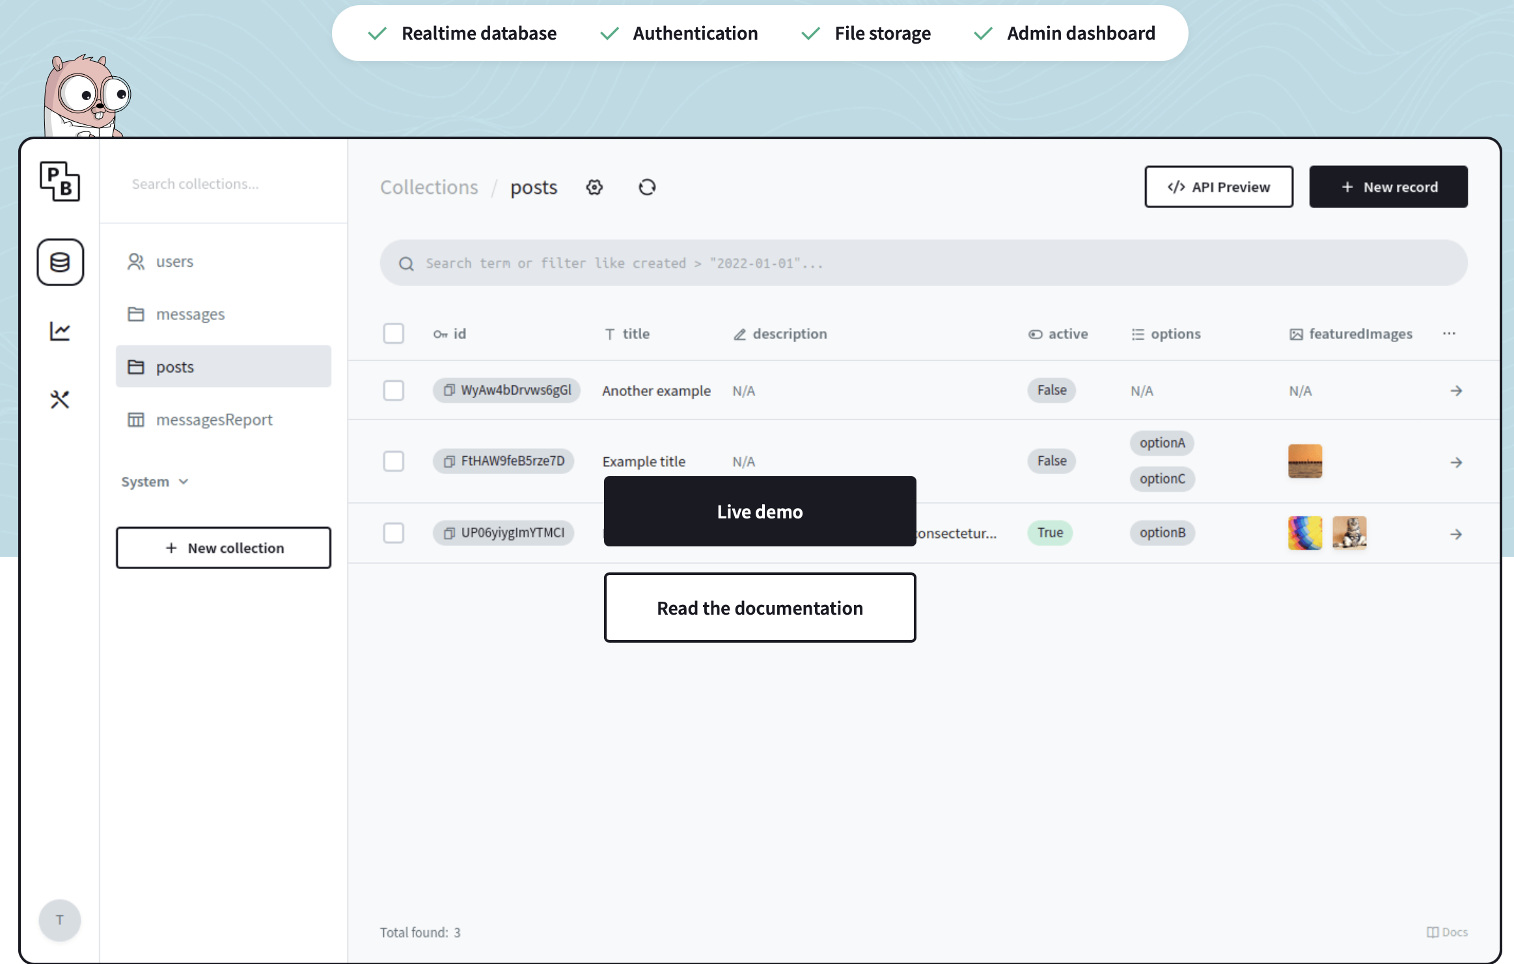Open the Settings tools sidebar icon
1514x964 pixels.
point(60,399)
